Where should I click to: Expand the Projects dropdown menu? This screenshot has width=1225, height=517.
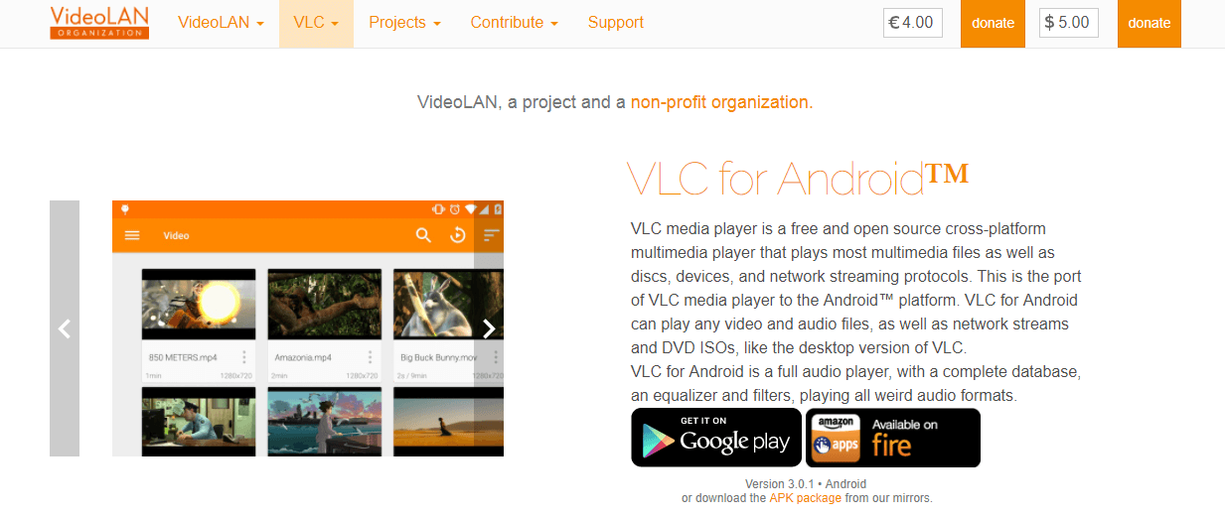point(404,23)
